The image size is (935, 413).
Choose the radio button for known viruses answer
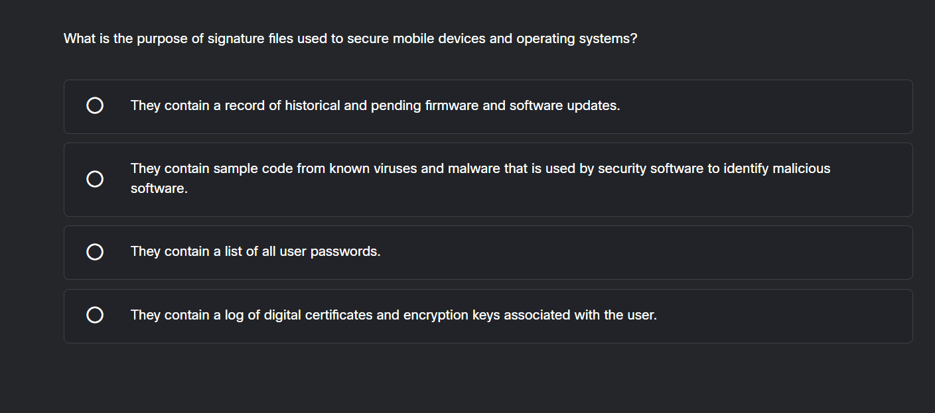click(x=95, y=179)
